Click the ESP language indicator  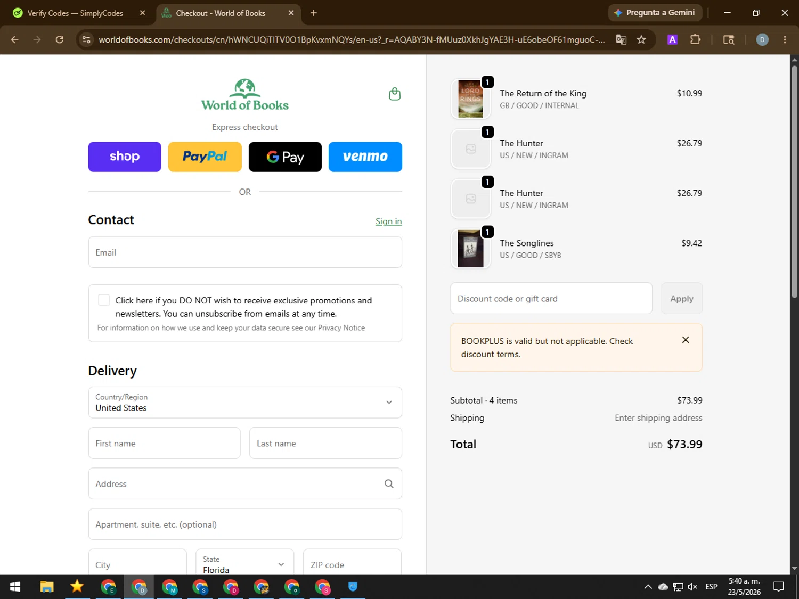pyautogui.click(x=711, y=587)
